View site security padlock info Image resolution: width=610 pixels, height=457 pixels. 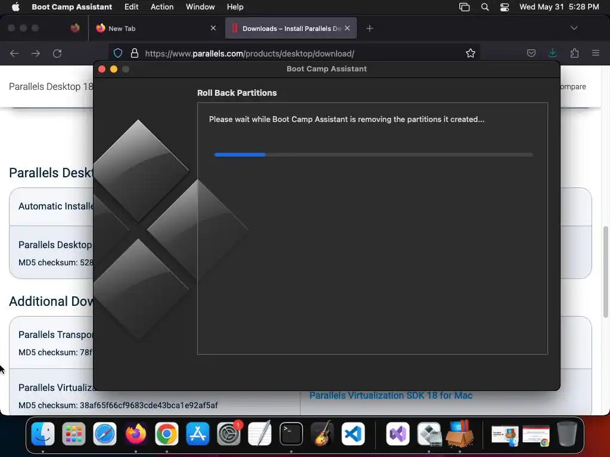point(135,53)
